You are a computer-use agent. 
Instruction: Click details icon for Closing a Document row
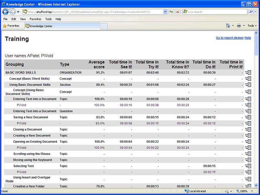(x=248, y=129)
